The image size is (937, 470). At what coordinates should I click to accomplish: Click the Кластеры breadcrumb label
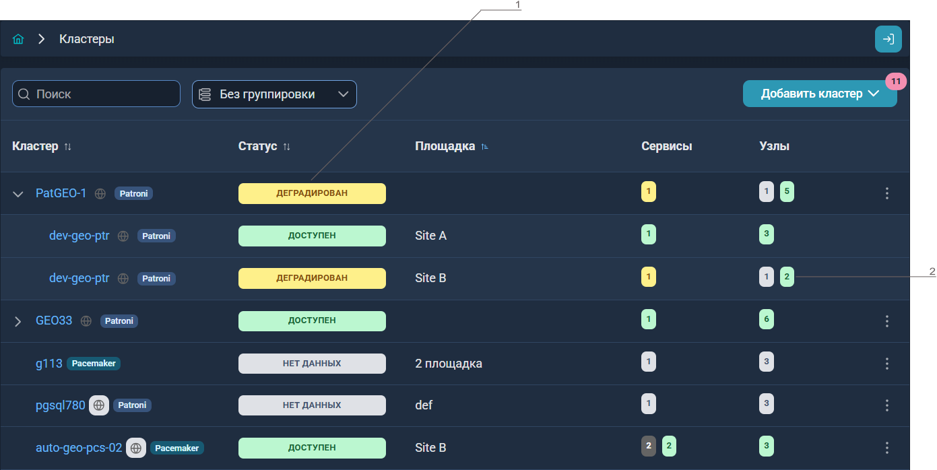87,39
